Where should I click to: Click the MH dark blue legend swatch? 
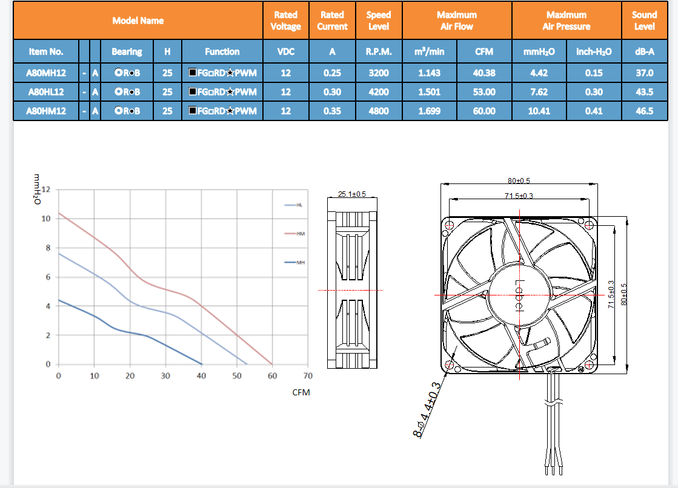[290, 262]
